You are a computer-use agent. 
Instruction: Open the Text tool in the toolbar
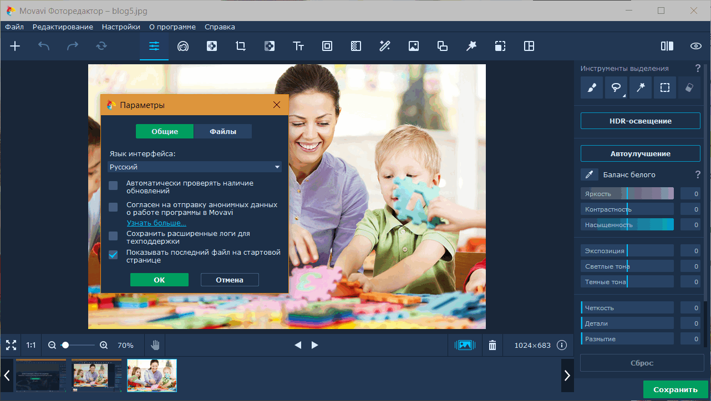[x=298, y=47]
